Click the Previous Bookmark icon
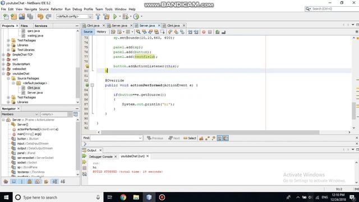The image size is (359, 202). coord(170,32)
